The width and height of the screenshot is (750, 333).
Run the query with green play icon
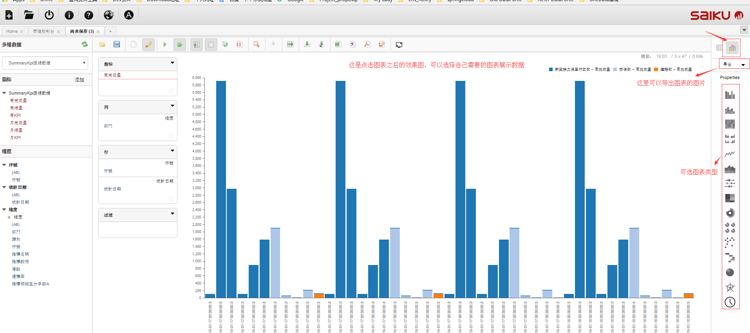tap(165, 45)
